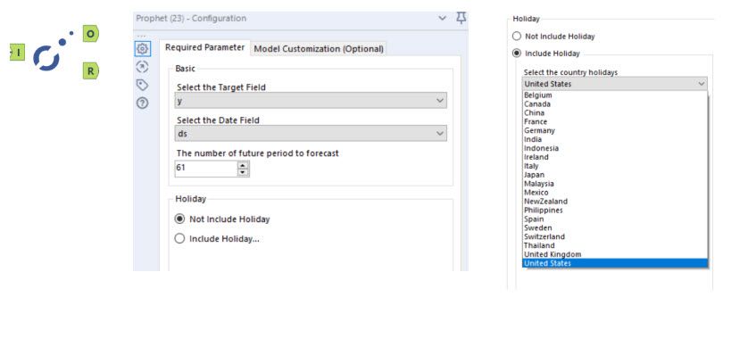Screen dimensions: 731x363
Task: Collapse the country holidays combo box
Action: pos(701,84)
